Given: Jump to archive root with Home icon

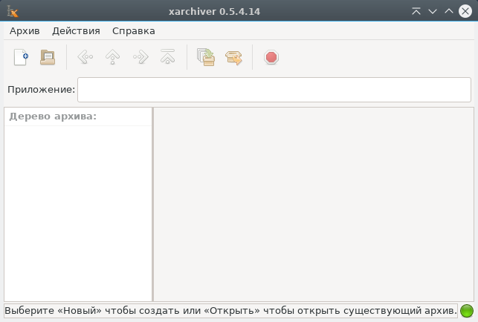Looking at the screenshot, I should pos(168,57).
